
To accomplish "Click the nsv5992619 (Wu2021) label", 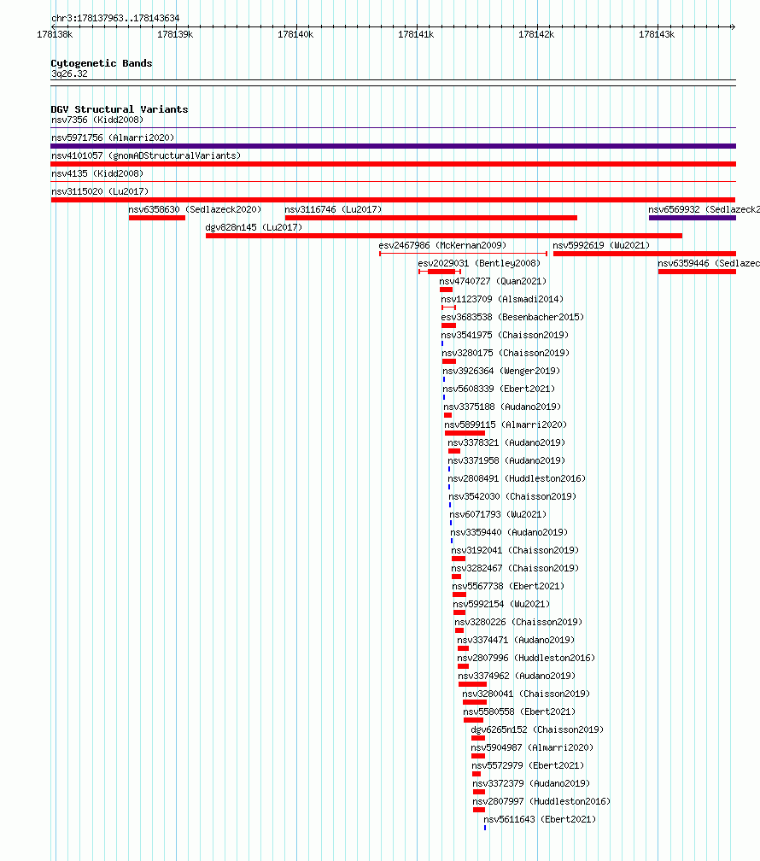I will [x=601, y=245].
